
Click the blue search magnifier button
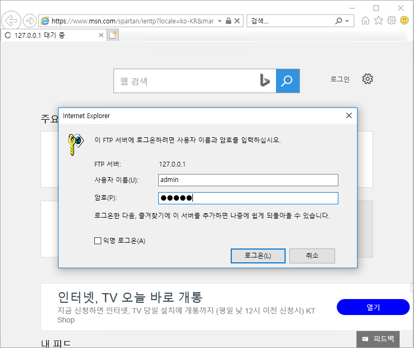pos(288,81)
